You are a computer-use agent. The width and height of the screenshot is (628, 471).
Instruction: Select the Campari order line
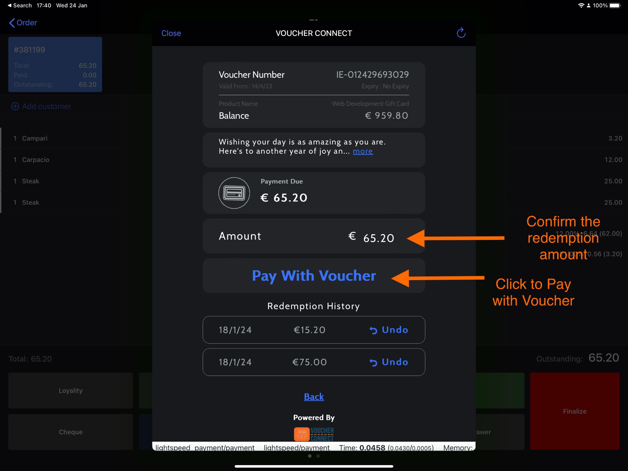click(35, 138)
